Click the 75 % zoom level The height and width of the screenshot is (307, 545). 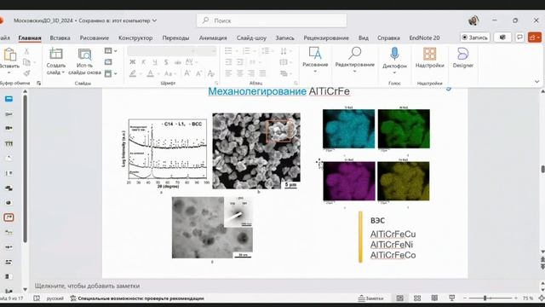pyautogui.click(x=528, y=298)
